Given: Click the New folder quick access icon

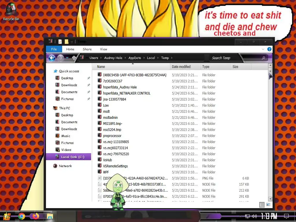Looking at the screenshot, I should click(x=66, y=41).
